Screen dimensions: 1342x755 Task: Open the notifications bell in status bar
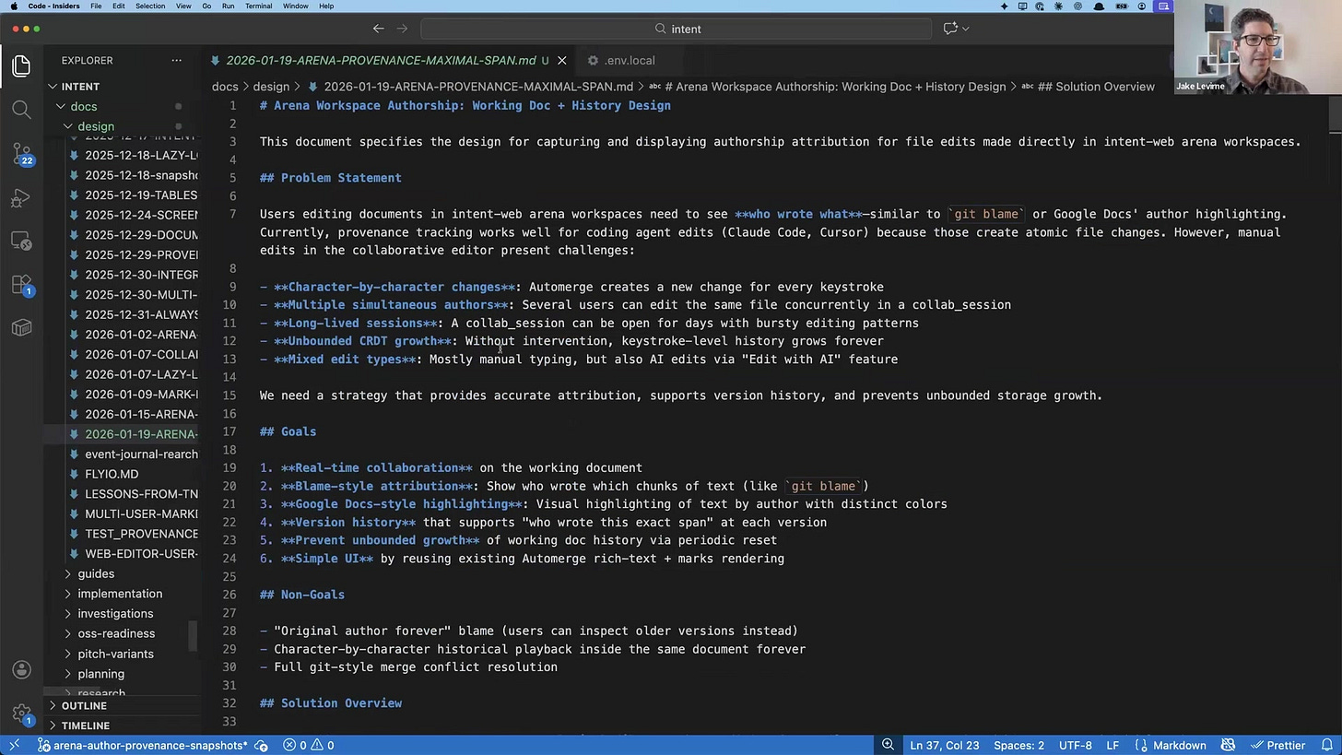tap(1327, 745)
